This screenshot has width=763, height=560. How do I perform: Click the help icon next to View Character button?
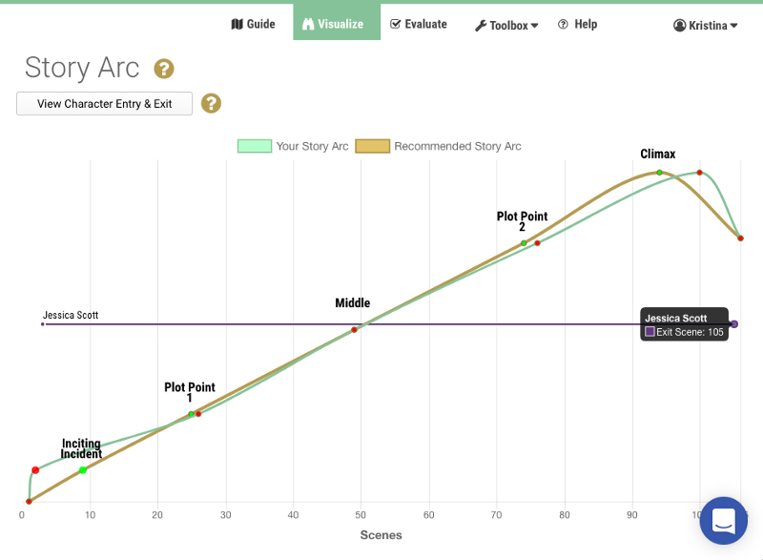click(211, 103)
